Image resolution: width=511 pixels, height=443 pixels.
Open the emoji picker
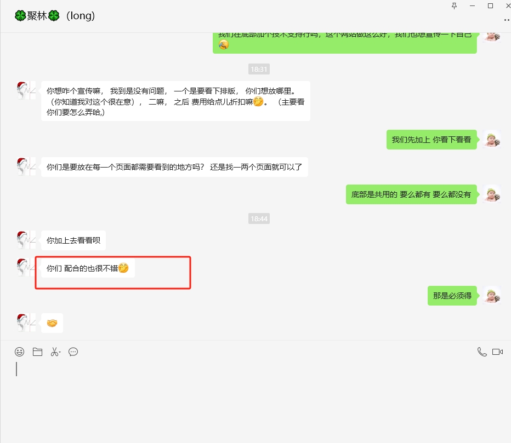20,352
